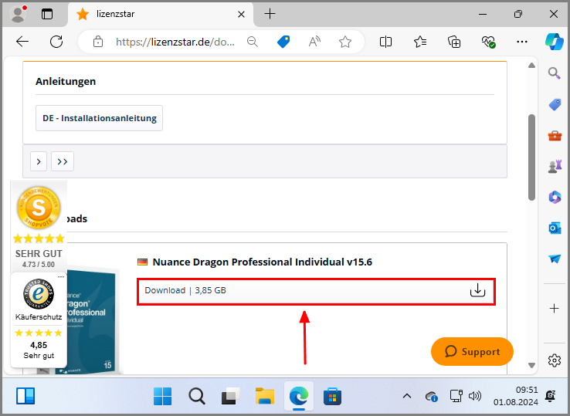This screenshot has height=416, width=570.
Task: Click the address bar URL
Action: (x=175, y=42)
